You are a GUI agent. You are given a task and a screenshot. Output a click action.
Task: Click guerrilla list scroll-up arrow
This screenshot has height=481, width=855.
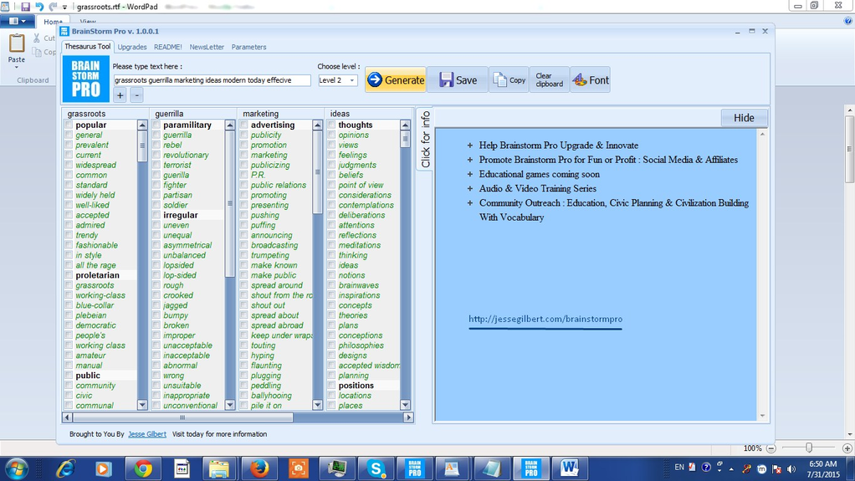click(230, 125)
